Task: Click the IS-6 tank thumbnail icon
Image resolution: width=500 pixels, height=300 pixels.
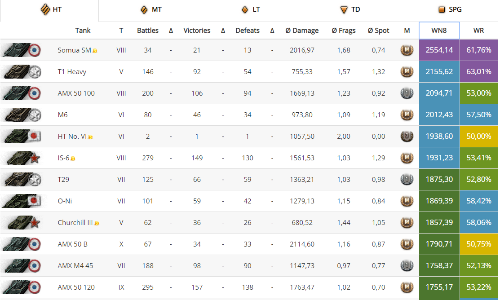Action: pos(22,158)
